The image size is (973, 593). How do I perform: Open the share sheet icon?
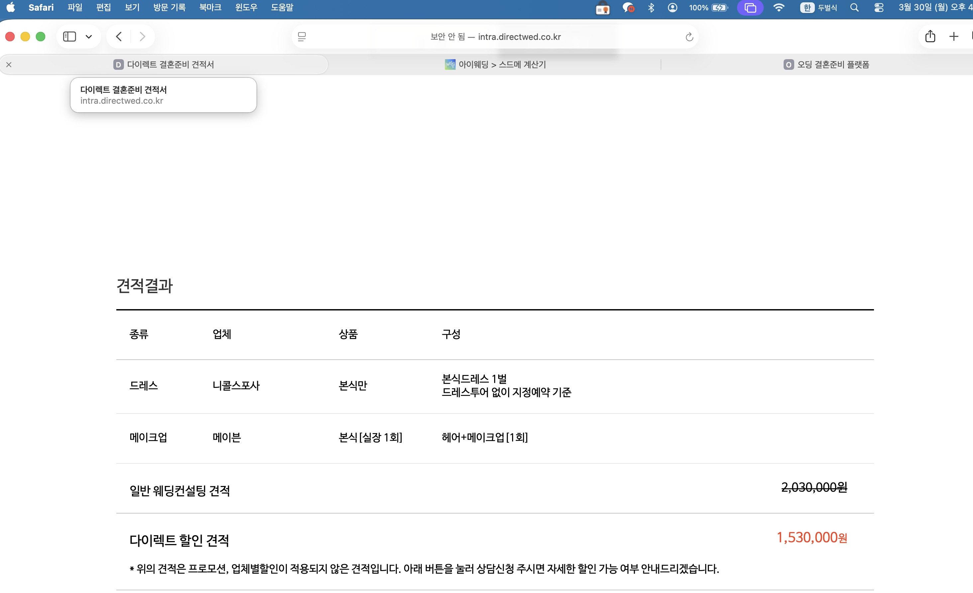tap(930, 36)
